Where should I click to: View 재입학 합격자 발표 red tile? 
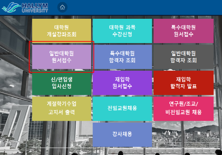coord(183,83)
